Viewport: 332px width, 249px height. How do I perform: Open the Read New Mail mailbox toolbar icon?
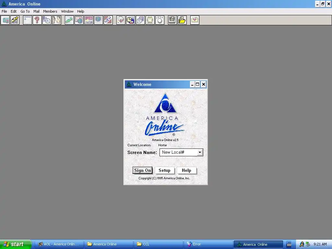point(5,20)
